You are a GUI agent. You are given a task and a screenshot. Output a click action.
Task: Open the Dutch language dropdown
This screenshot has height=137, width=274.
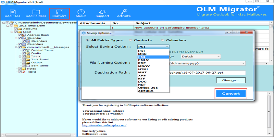200,57
